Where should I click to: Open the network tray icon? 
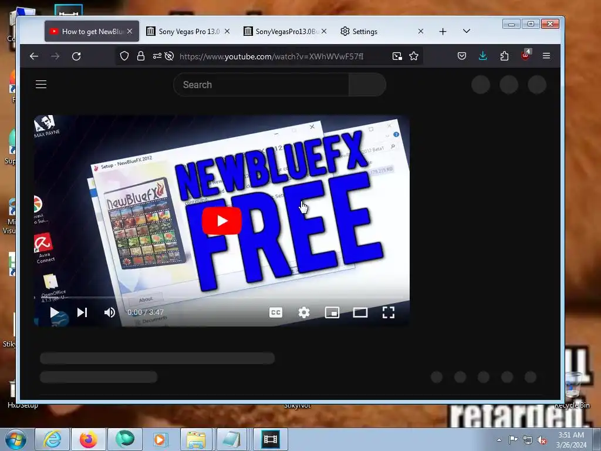[528, 440]
